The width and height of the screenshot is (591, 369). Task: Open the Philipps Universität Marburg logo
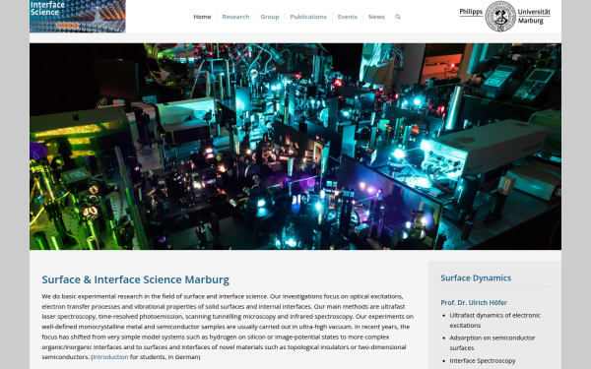pos(504,16)
